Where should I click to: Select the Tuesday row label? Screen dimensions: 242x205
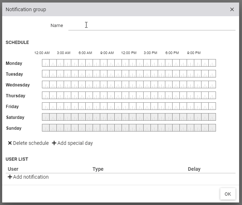pos(14,74)
